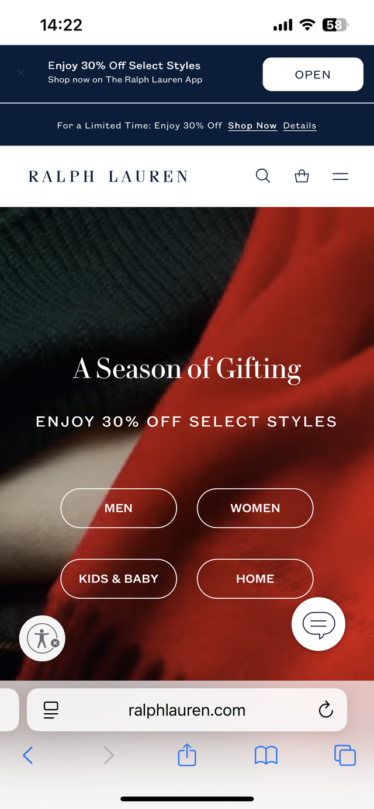The height and width of the screenshot is (809, 374).
Task: Tap the ralphlauren.com address field
Action: (x=187, y=710)
